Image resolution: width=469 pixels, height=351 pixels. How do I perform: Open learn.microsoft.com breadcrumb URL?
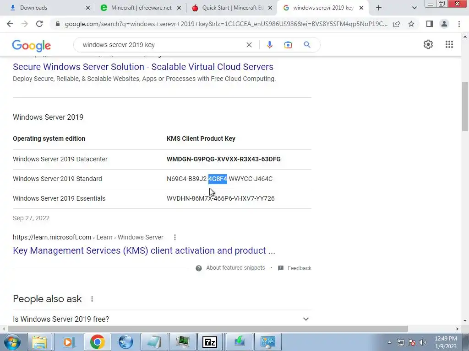click(x=88, y=237)
